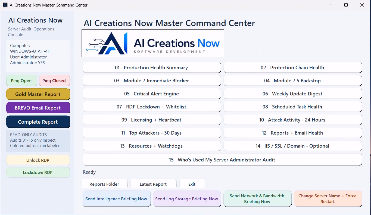Click Lockdown RDP button

tap(38, 172)
